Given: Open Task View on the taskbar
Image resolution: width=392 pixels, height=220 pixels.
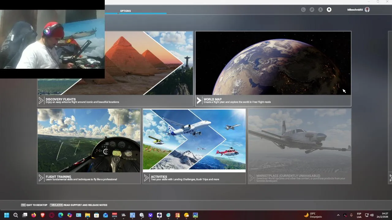Looking at the screenshot, I should [25, 215].
